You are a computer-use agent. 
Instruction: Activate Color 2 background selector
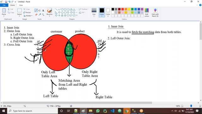(x=108, y=12)
